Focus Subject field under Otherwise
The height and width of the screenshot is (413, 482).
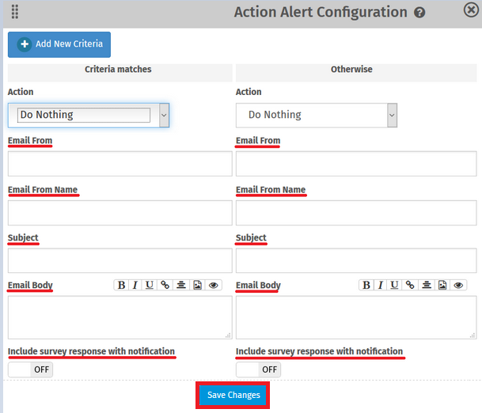pyautogui.click(x=356, y=260)
